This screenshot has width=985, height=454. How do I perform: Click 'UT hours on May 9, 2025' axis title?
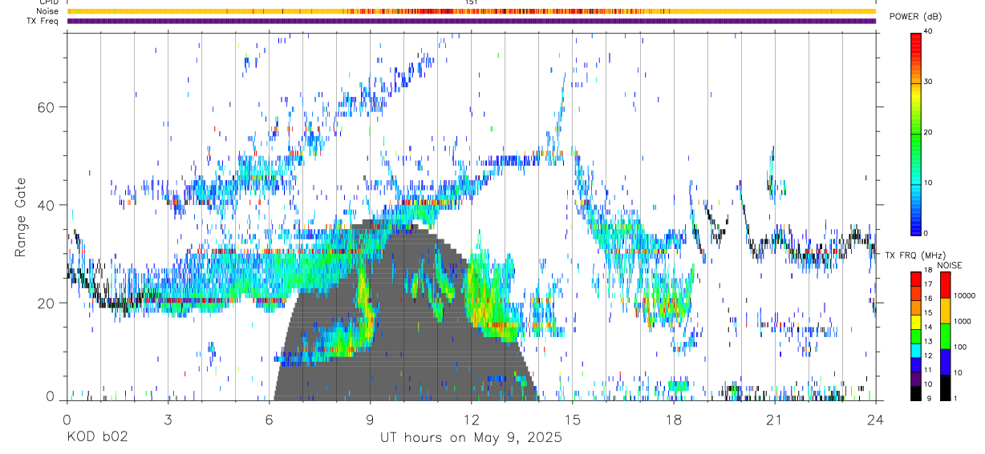point(472,438)
